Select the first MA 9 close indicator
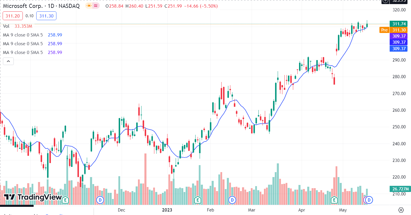Image resolution: width=411 pixels, height=215 pixels. point(23,35)
